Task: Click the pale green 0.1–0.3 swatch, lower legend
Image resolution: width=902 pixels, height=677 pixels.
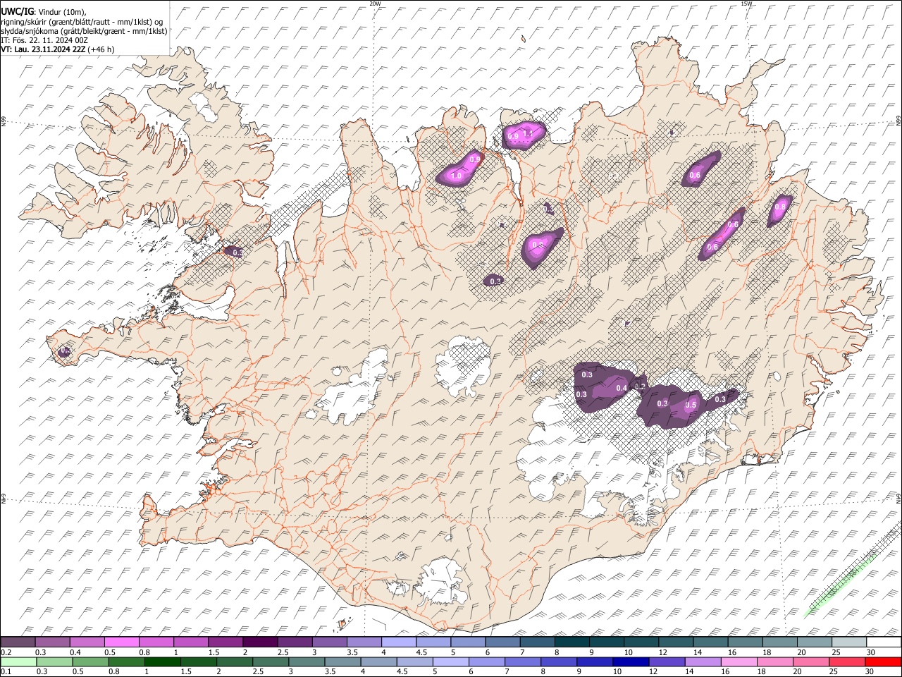Action: (x=18, y=661)
